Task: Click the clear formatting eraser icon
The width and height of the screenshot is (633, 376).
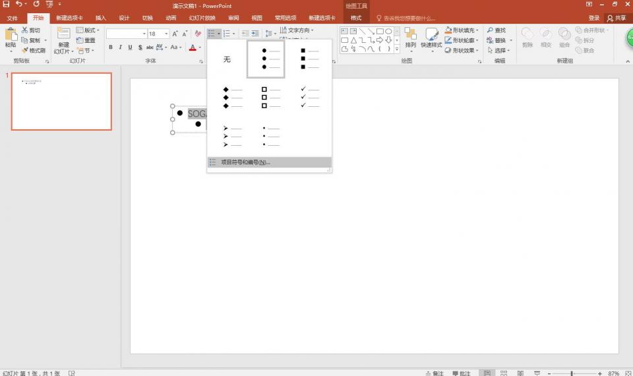Action: coord(197,33)
